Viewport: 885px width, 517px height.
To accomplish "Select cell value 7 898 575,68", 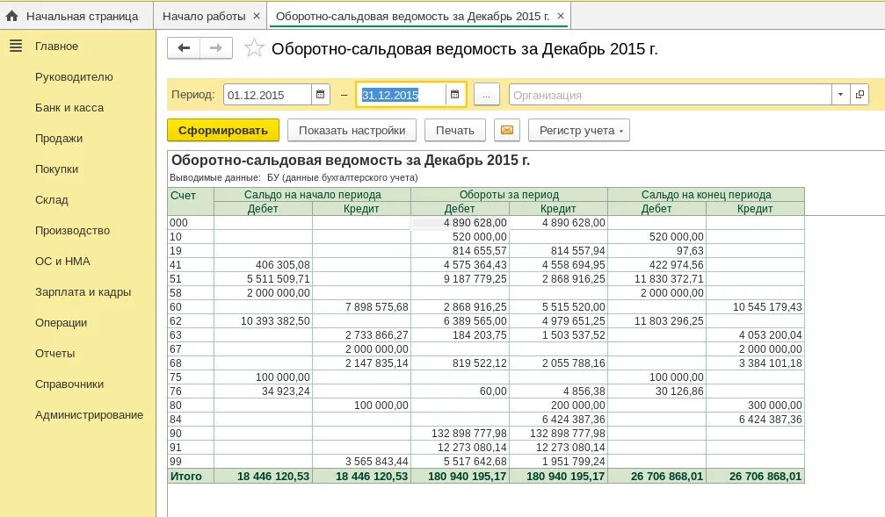I will click(x=361, y=307).
